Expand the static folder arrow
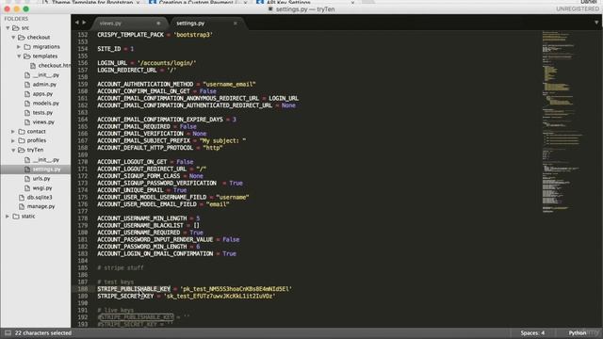Image resolution: width=603 pixels, height=339 pixels. (x=8, y=217)
